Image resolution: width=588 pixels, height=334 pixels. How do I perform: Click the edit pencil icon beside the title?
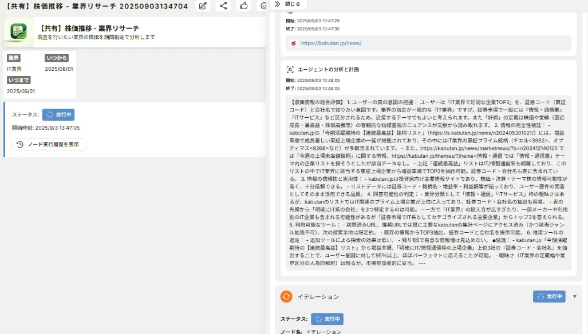click(x=203, y=6)
